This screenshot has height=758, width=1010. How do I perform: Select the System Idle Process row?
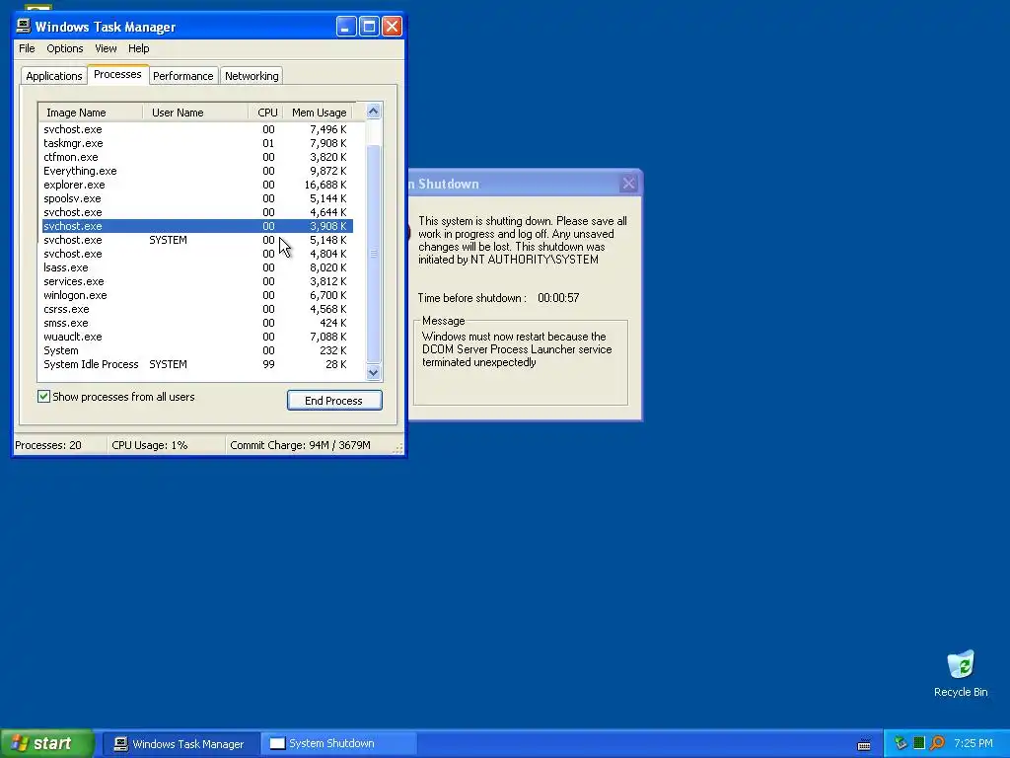click(197, 364)
